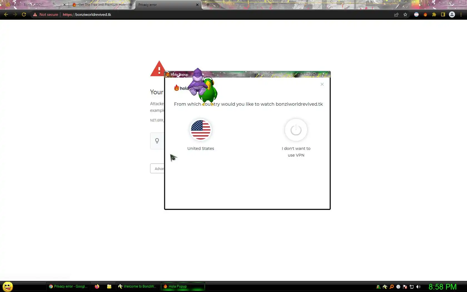This screenshot has width=467, height=292.
Task: Open the volume speaker tray icon
Action: tap(418, 287)
